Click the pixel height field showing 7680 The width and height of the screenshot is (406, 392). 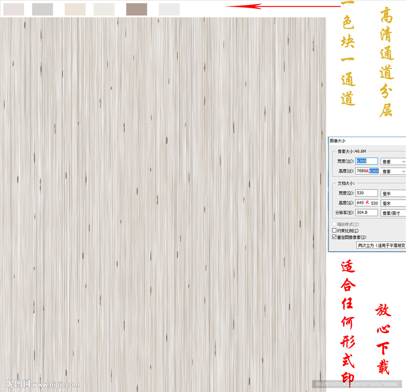click(367, 171)
